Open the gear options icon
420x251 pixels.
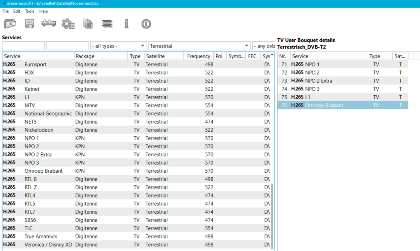click(x=68, y=24)
